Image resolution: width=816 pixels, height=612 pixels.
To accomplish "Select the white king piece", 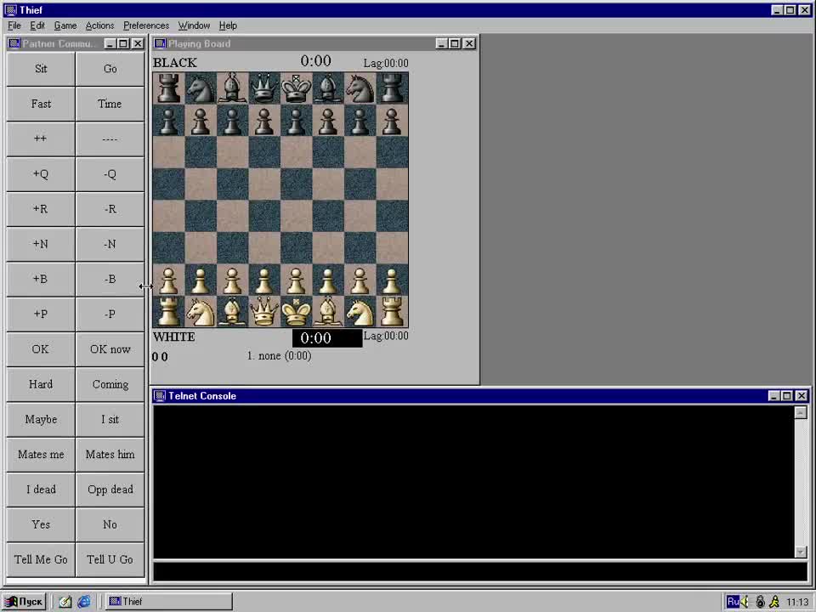I will [296, 312].
